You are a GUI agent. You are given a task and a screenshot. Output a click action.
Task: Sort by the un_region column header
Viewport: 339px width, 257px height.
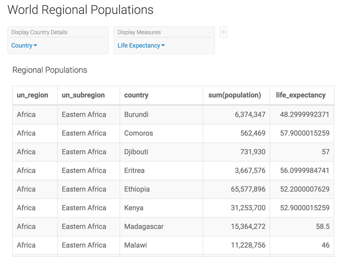[32, 95]
